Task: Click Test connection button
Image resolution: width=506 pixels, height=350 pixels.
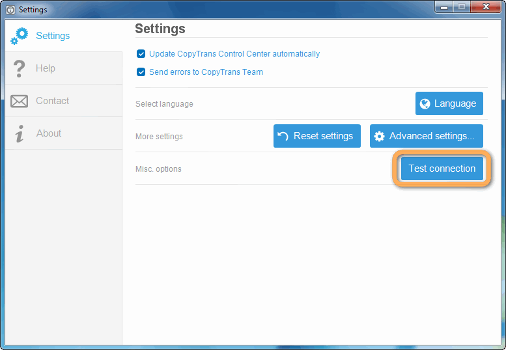Action: click(442, 168)
